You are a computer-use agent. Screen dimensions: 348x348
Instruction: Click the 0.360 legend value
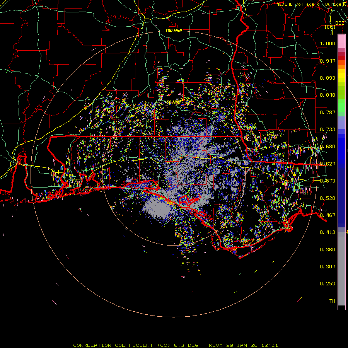tap(328, 250)
